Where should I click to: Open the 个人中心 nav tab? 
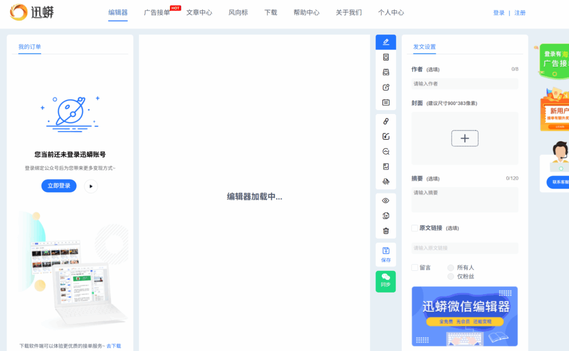point(391,13)
